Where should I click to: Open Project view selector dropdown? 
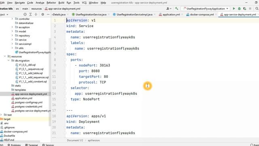click(4, 15)
